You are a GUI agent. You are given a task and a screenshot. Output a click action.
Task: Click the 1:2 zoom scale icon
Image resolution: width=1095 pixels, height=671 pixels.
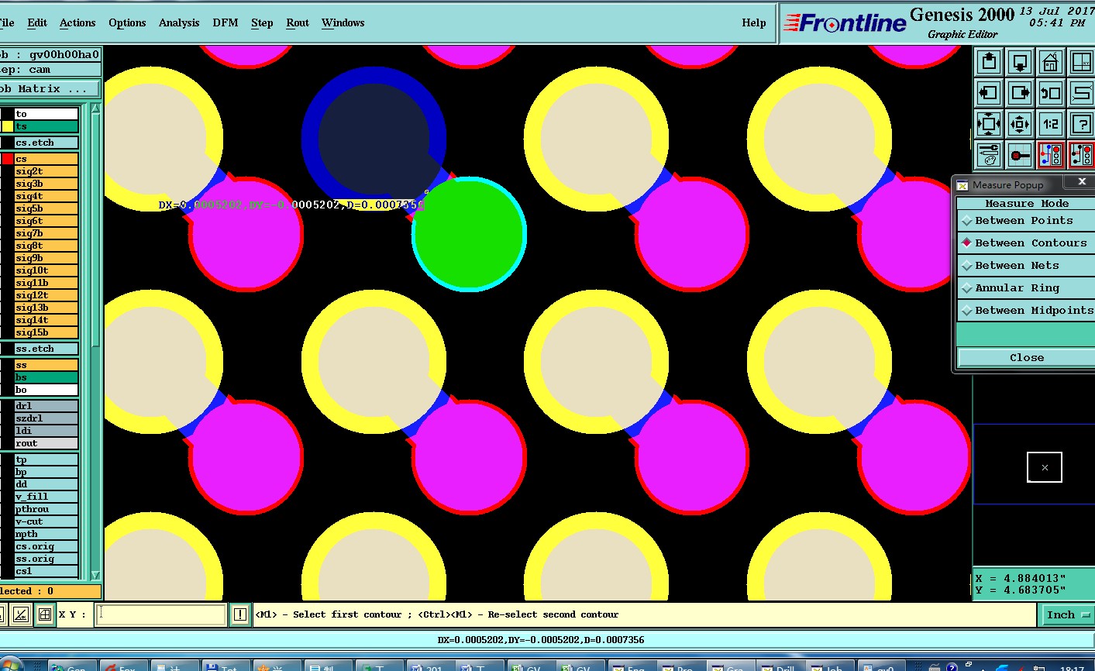pyautogui.click(x=1051, y=124)
